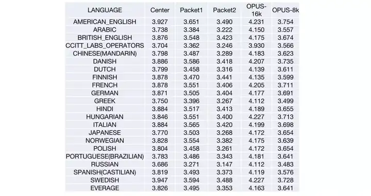Click the LANGUAGE column header
The height and width of the screenshot is (196, 371).
(x=105, y=10)
